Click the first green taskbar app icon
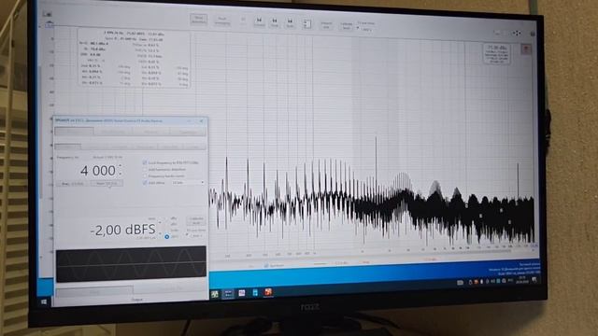The height and width of the screenshot is (336, 598). (215, 294)
